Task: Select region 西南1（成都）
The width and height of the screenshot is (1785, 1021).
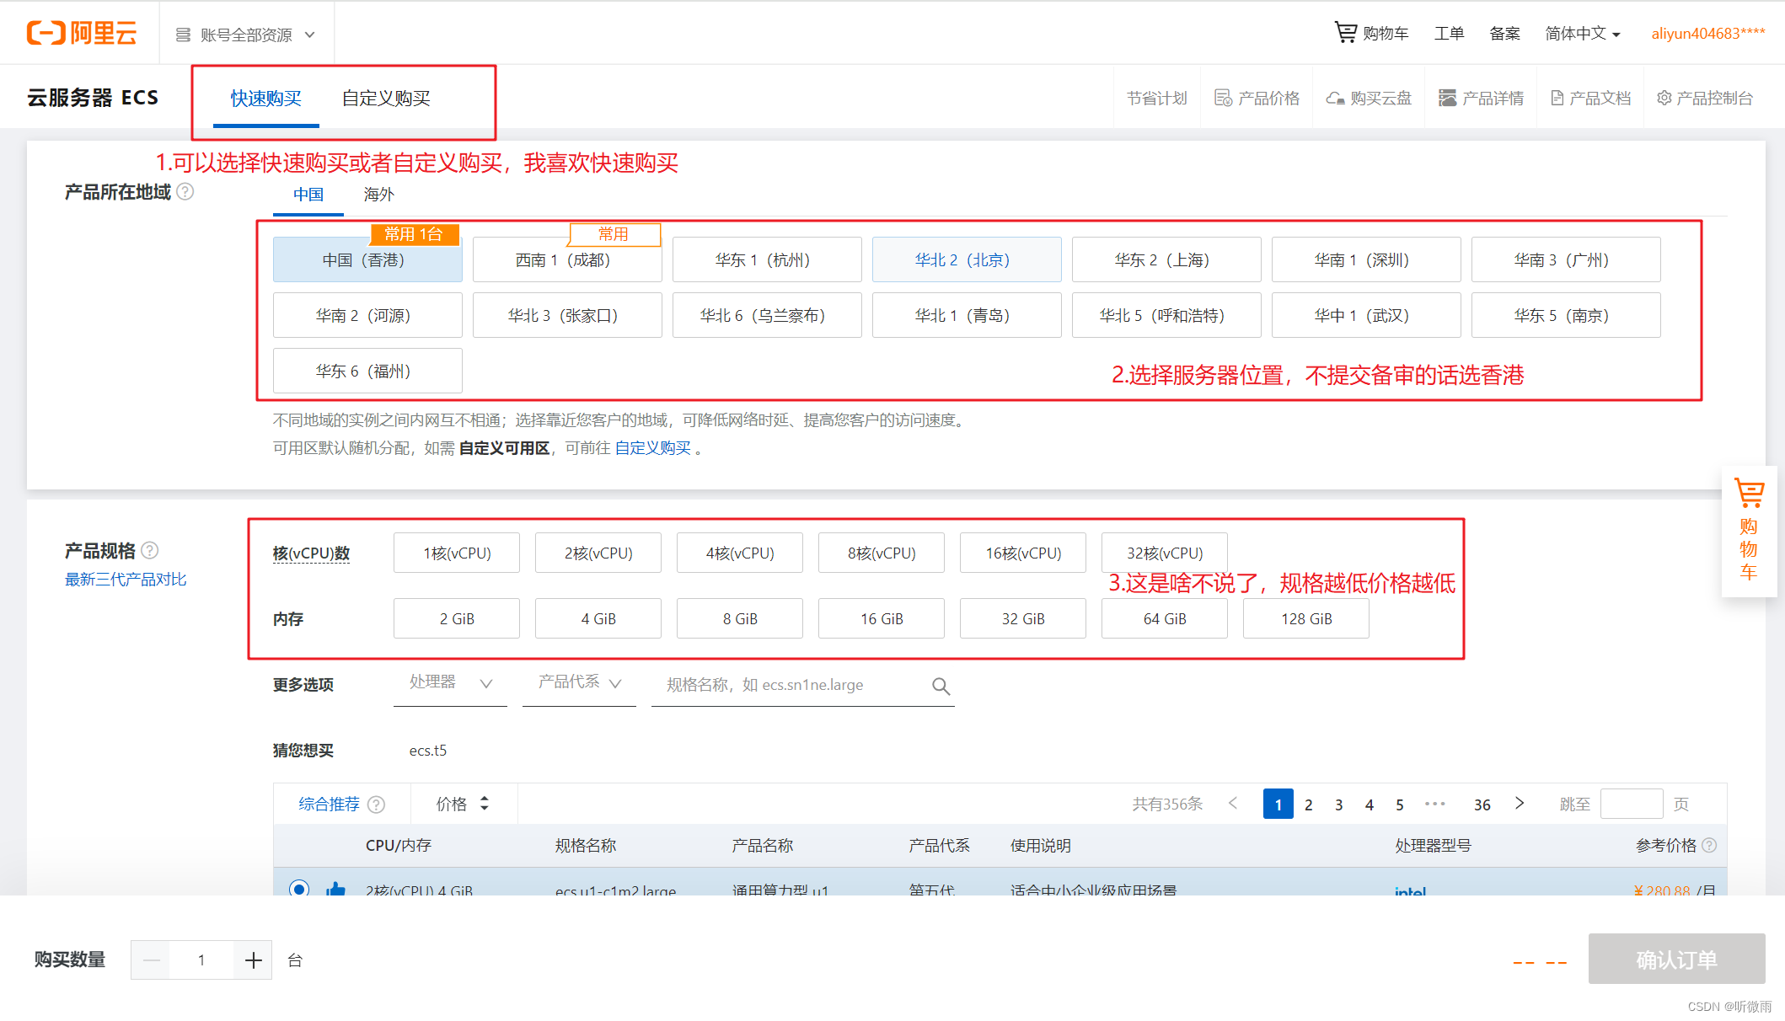Action: click(567, 259)
